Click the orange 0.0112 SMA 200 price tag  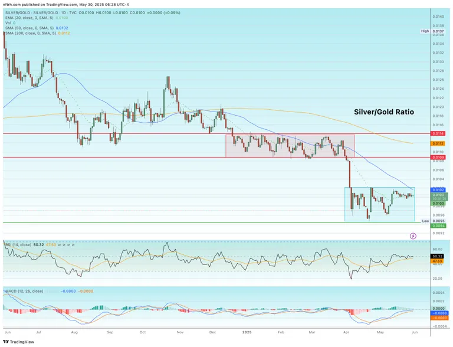[437, 143]
